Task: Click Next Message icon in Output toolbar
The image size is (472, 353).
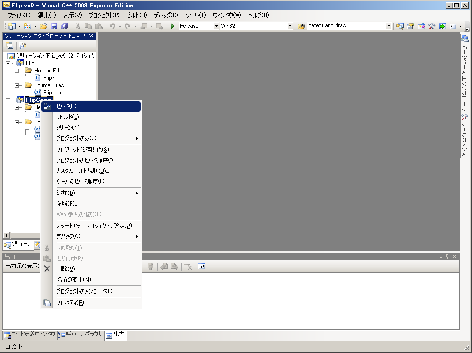Action: pos(175,266)
